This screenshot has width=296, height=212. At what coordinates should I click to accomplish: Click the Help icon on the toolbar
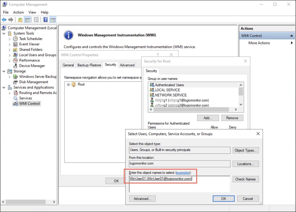(x=46, y=19)
